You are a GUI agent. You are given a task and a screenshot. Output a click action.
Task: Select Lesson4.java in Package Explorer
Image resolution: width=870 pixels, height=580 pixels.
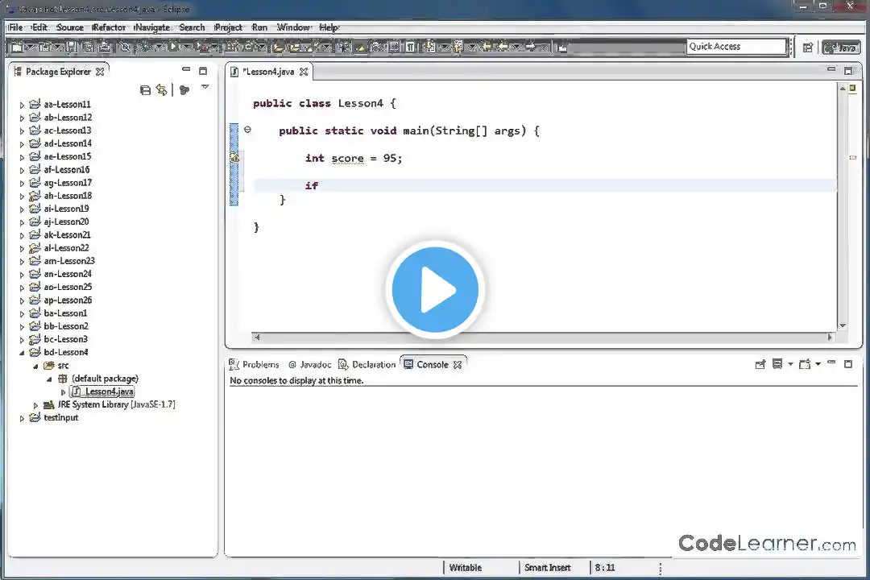(x=109, y=391)
